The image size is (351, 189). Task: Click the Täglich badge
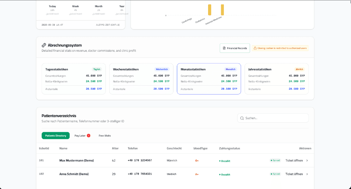click(x=97, y=70)
